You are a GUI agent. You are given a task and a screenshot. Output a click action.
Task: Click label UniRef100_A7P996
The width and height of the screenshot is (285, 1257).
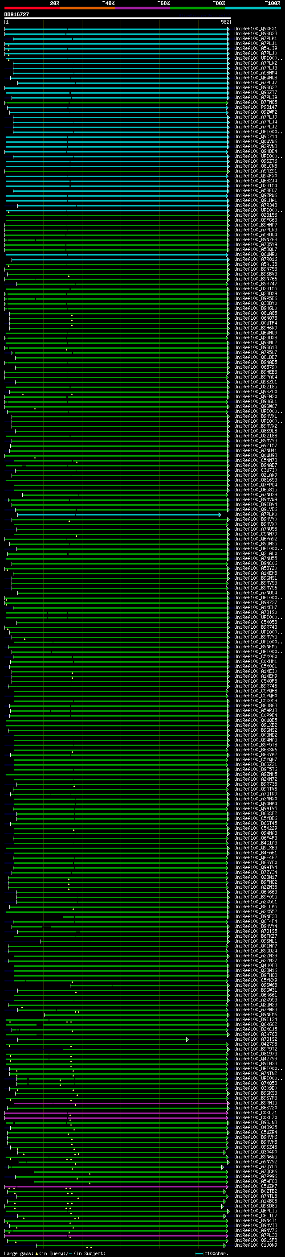click(x=255, y=1176)
